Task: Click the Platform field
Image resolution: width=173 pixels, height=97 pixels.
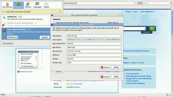Action: coord(94,55)
